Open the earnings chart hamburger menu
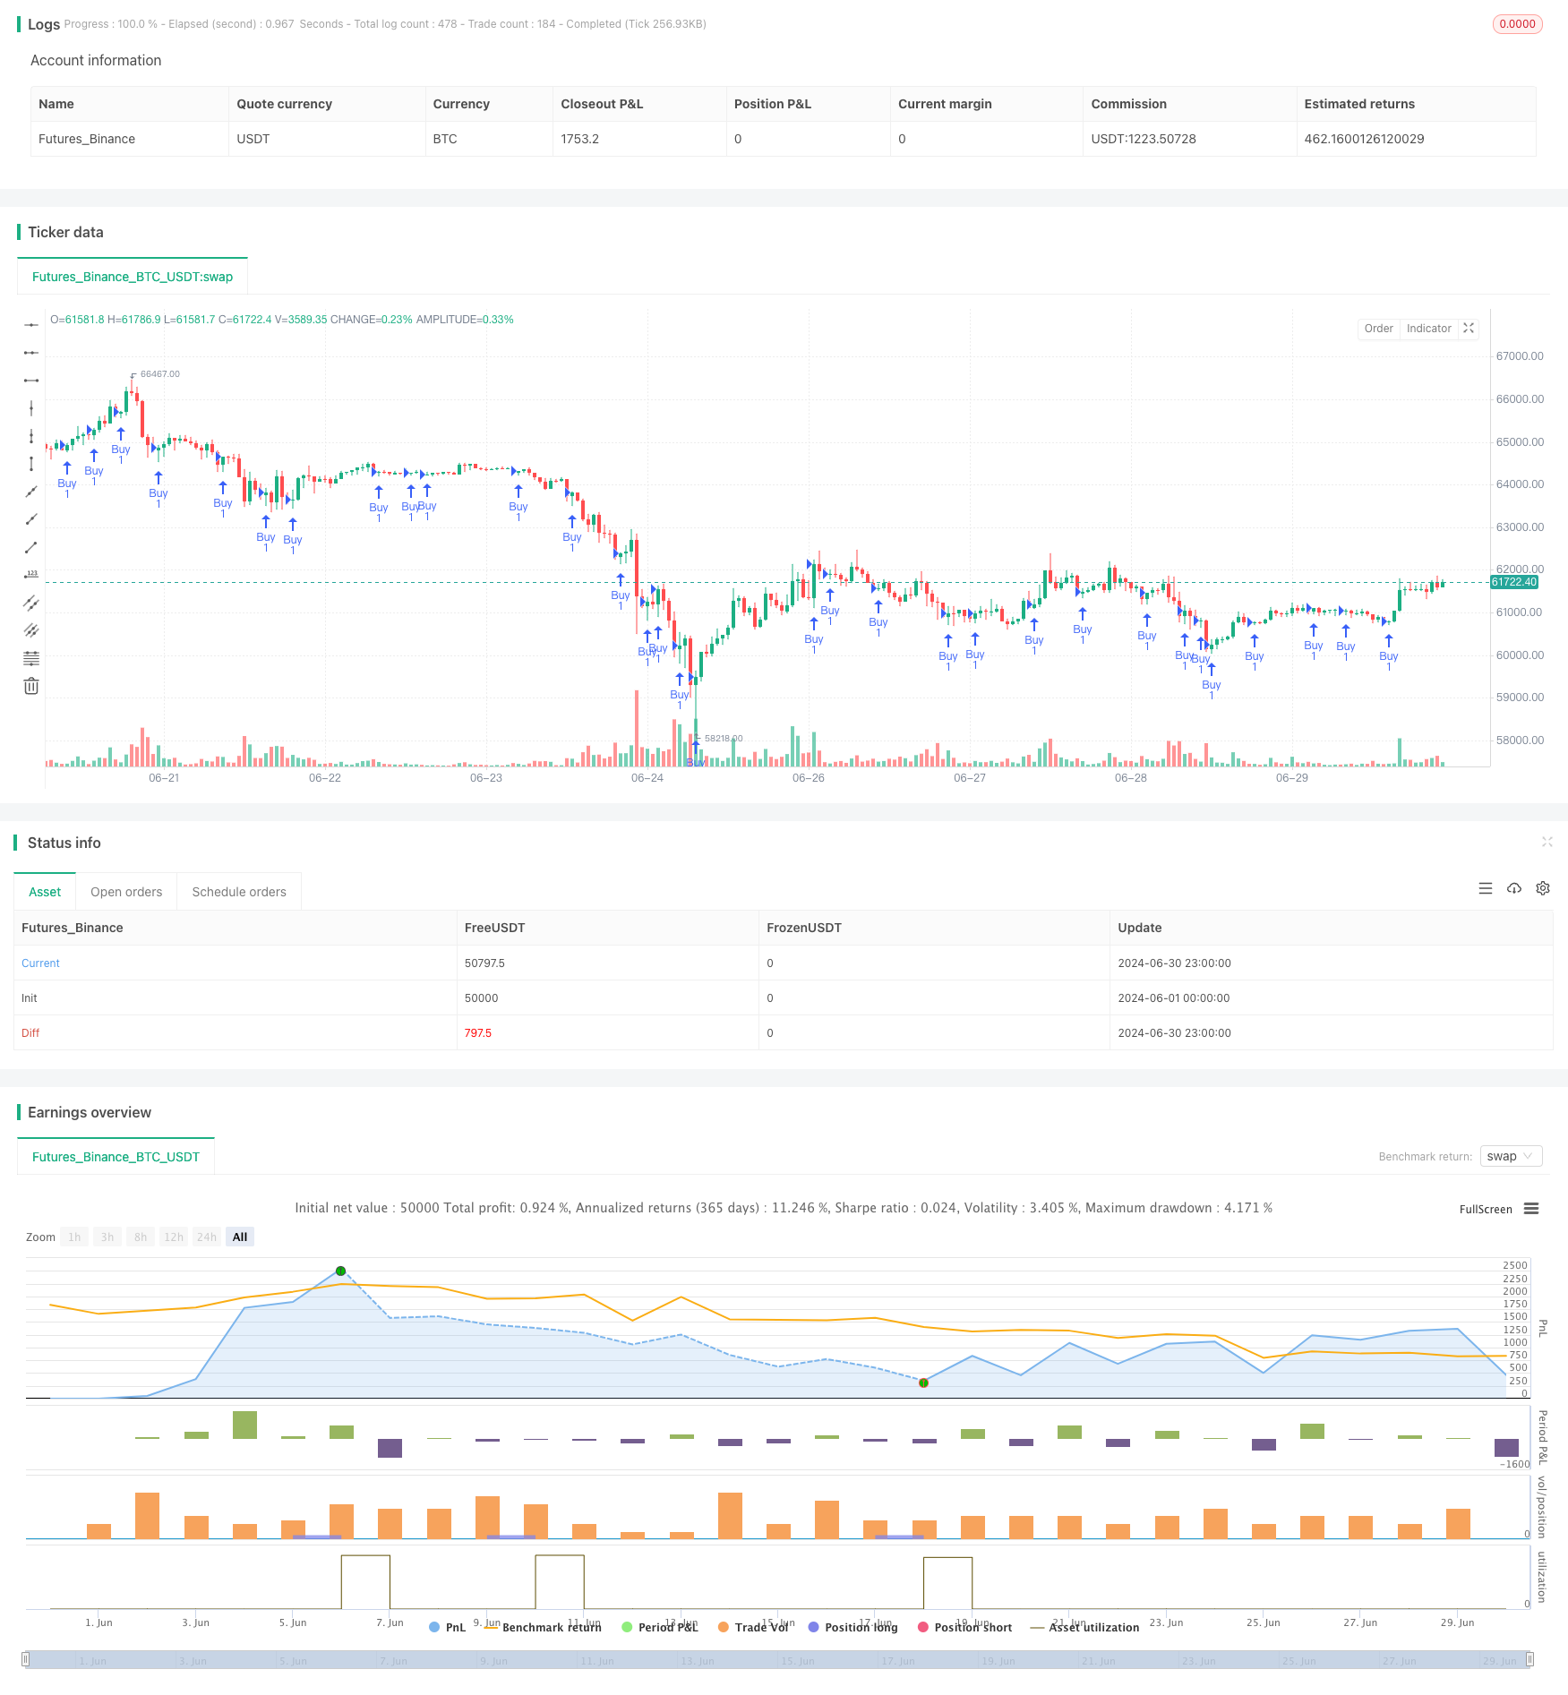The width and height of the screenshot is (1568, 1695). (x=1531, y=1209)
